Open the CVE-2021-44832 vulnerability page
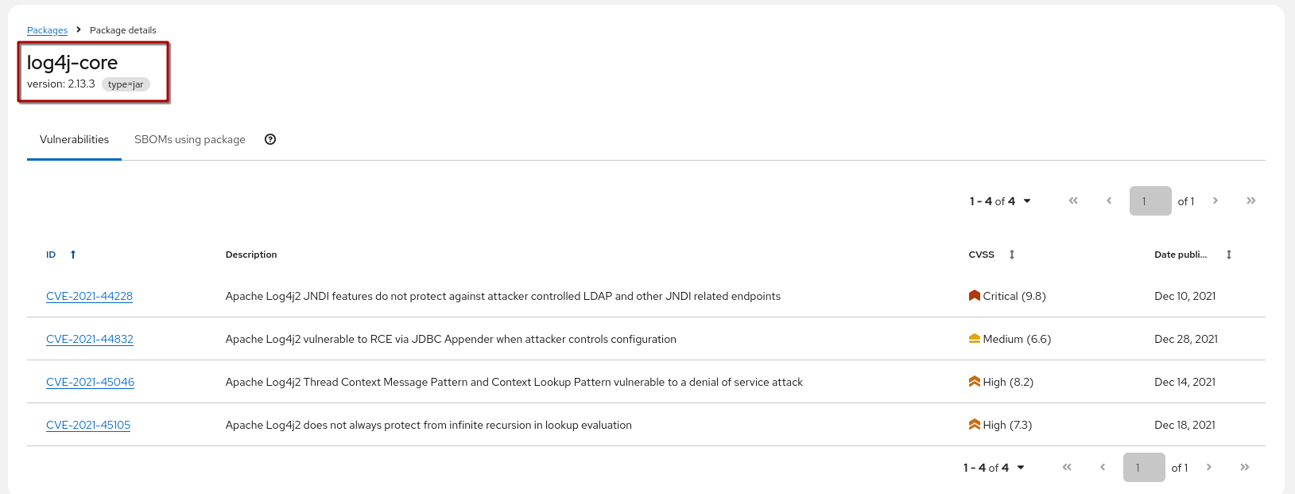Viewport: 1295px width, 494px height. (x=89, y=339)
